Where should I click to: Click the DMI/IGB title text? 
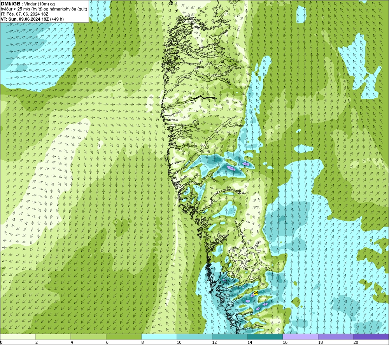click(x=11, y=4)
